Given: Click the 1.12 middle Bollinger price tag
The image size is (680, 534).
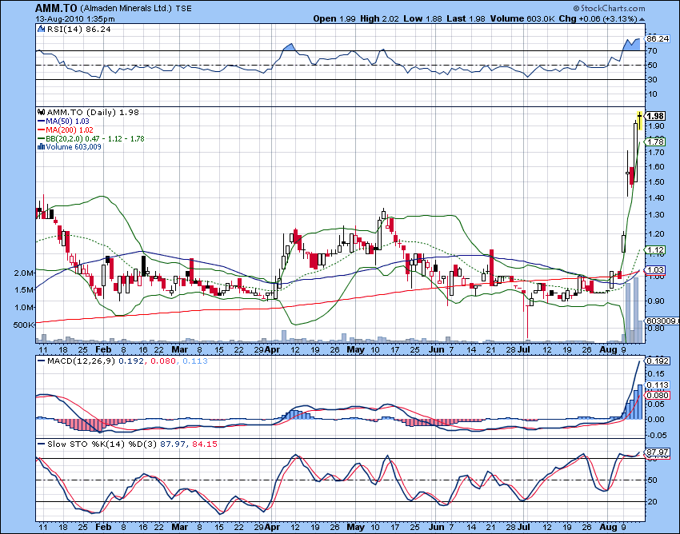Looking at the screenshot, I should [655, 249].
